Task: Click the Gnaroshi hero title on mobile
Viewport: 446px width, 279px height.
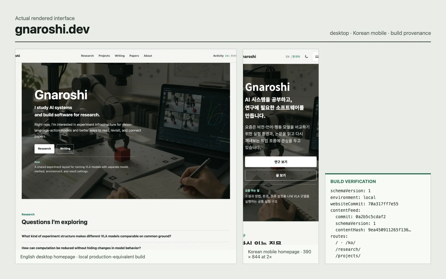Action: coord(267,87)
